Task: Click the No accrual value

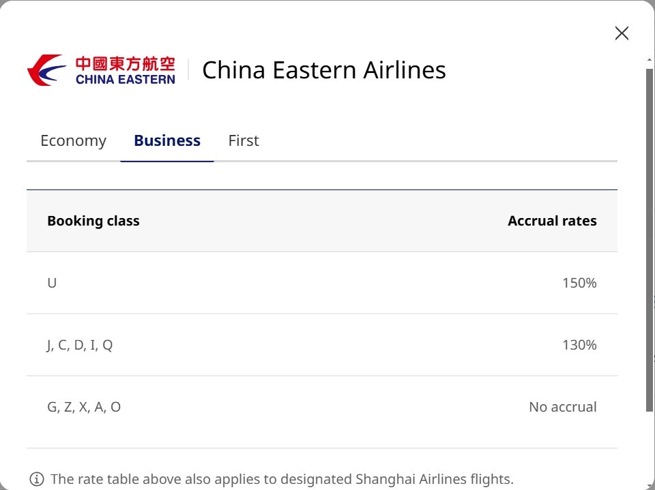Action: coord(563,407)
